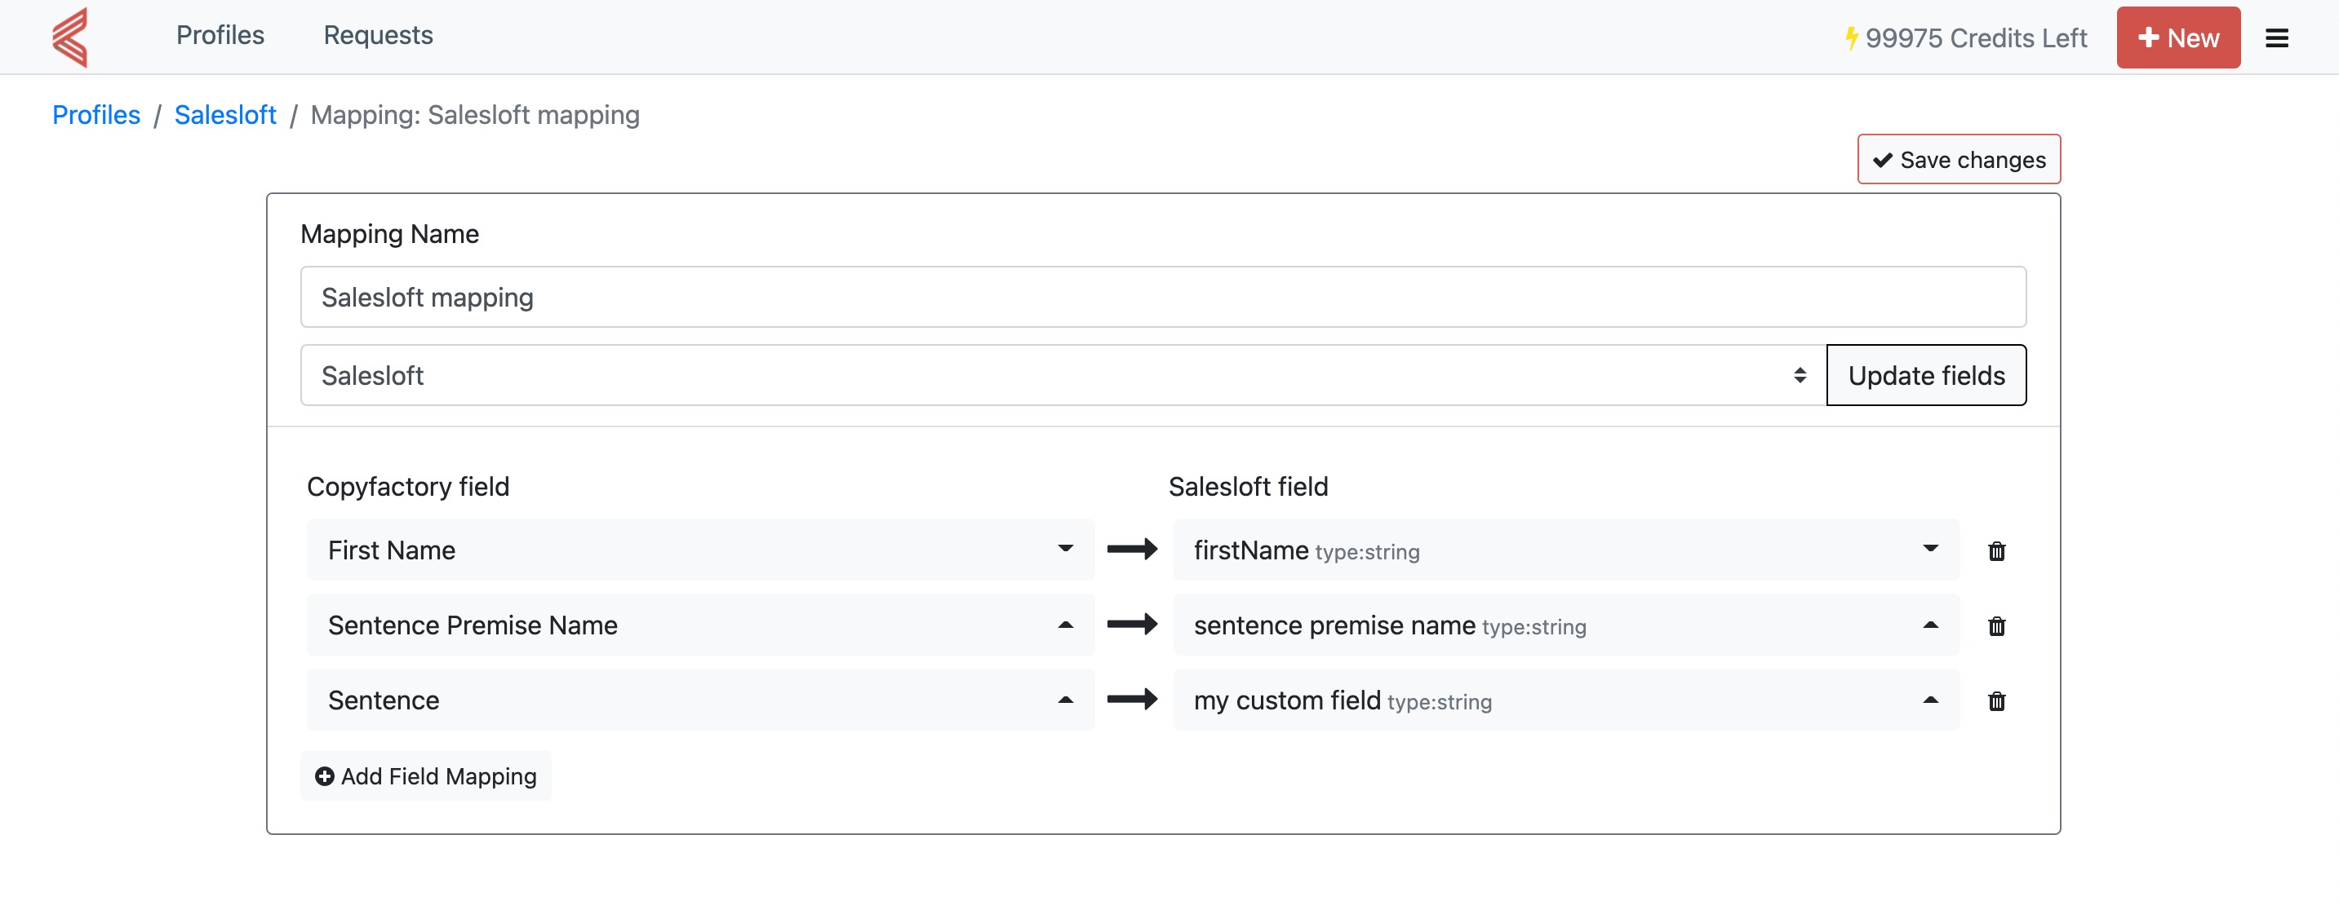Screen dimensions: 2339x910
Task: Open the Sentence Copyfactory field dropdown
Action: [700, 700]
